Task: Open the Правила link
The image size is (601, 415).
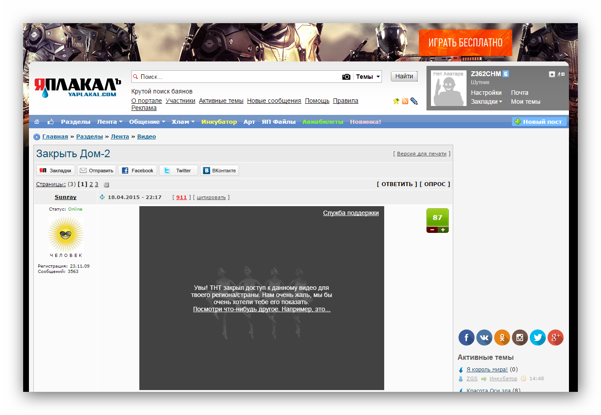Action: (345, 101)
